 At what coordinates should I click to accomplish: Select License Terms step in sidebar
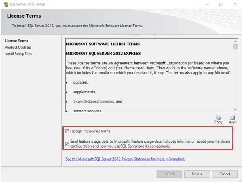[x=16, y=41]
